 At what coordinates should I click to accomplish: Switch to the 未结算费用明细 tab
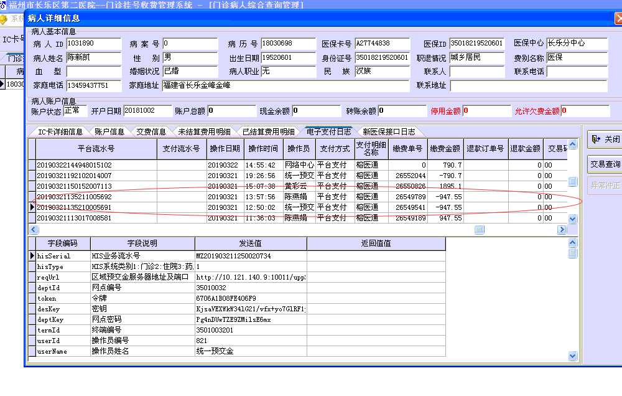point(204,132)
